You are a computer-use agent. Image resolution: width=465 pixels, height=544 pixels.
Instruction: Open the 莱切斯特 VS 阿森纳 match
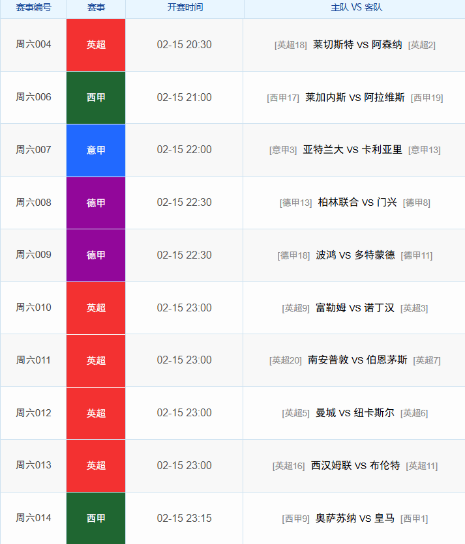tap(357, 45)
